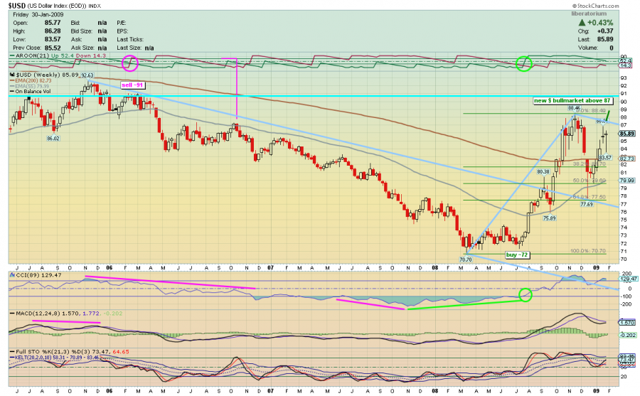Click the 1.570 tag on the MACD axis

[627, 323]
